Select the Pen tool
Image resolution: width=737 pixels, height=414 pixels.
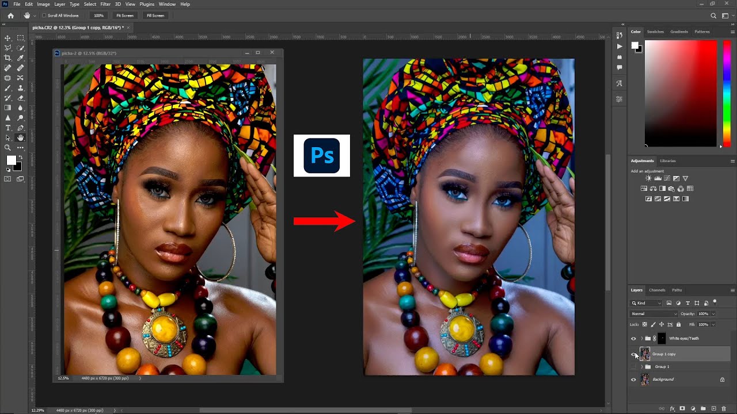click(x=21, y=128)
